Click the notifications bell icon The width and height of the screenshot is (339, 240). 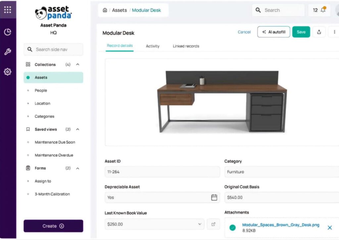pyautogui.click(x=323, y=10)
